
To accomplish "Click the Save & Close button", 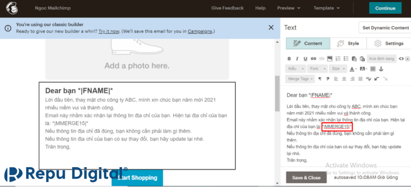I will tap(306, 177).
